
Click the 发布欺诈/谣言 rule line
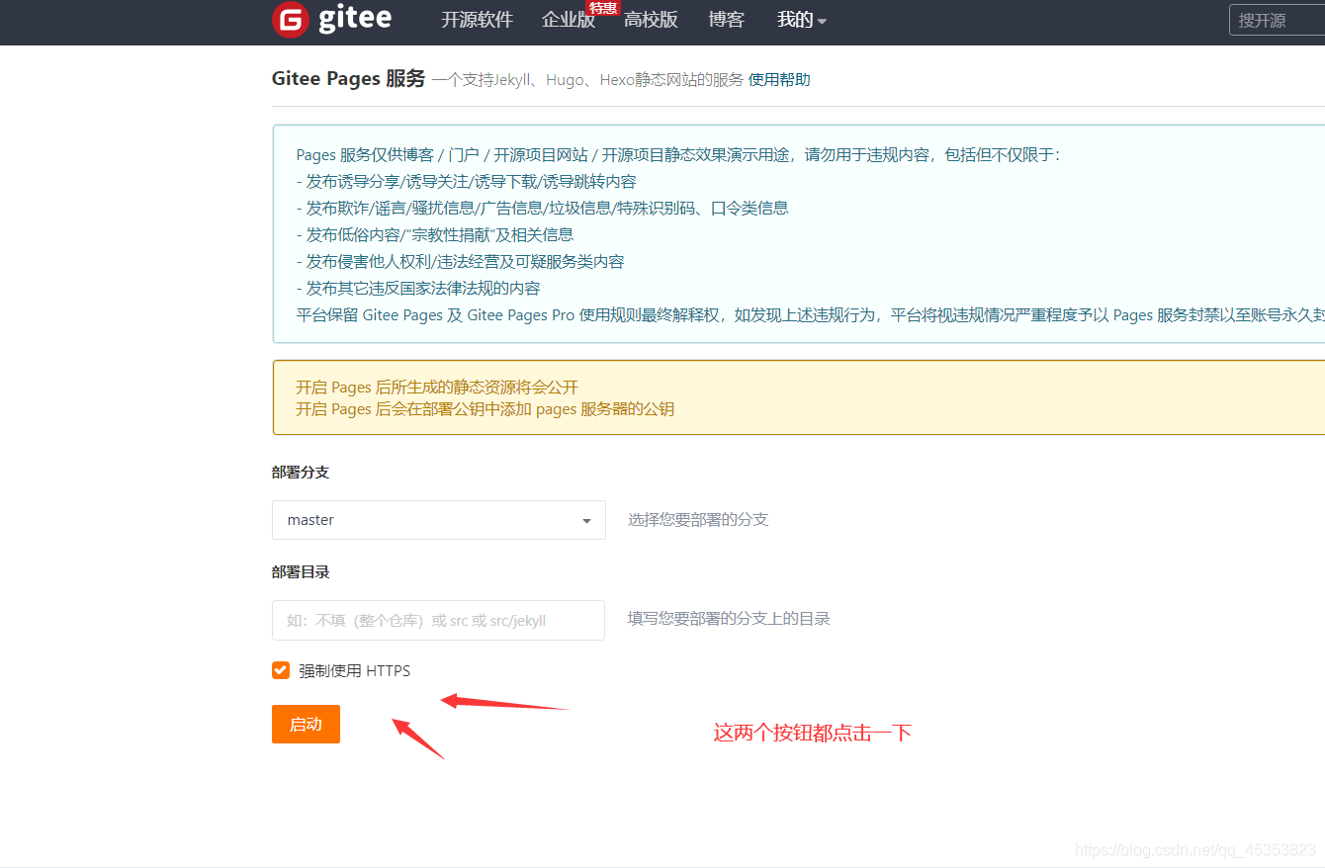tap(543, 209)
